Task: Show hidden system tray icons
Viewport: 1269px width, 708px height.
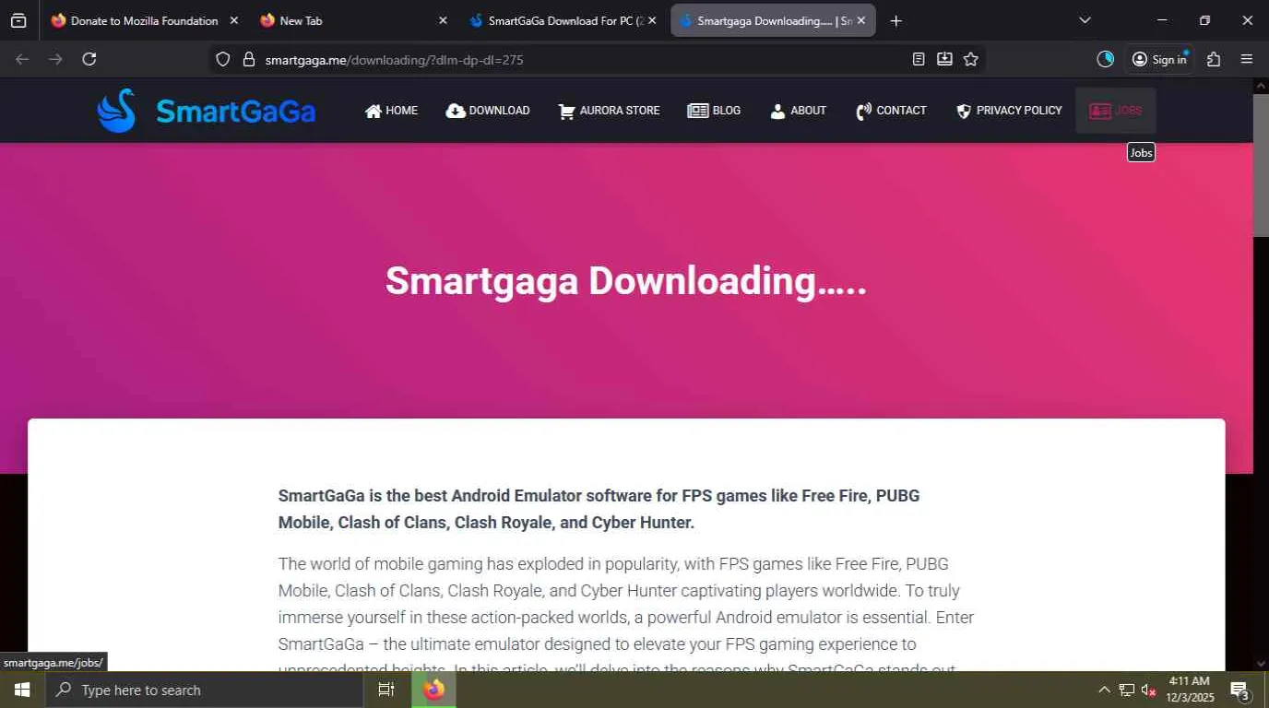Action: 1104,690
